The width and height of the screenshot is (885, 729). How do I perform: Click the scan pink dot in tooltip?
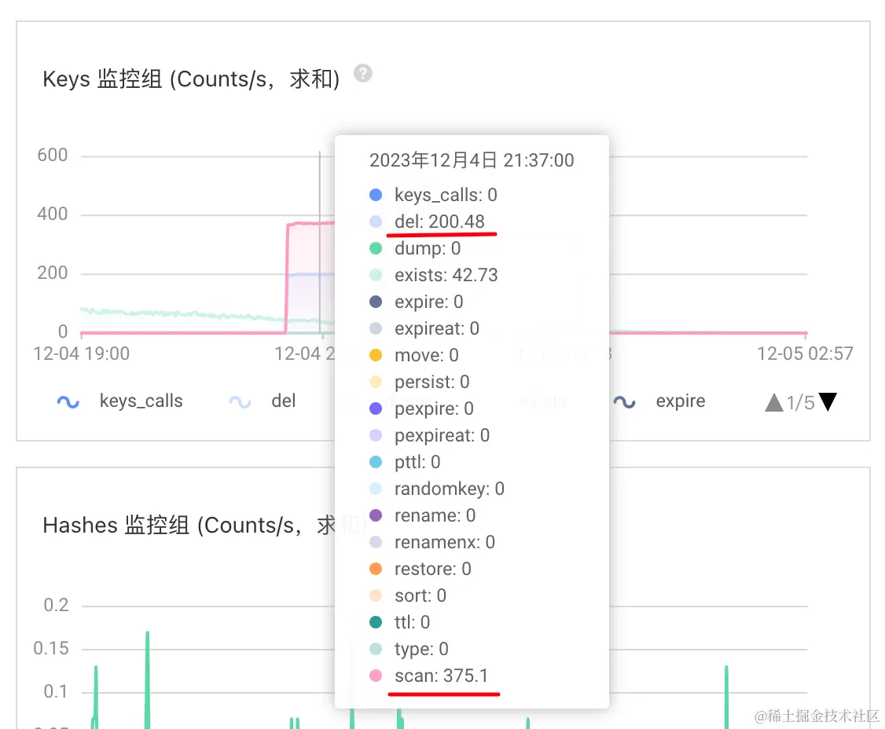[x=376, y=676]
